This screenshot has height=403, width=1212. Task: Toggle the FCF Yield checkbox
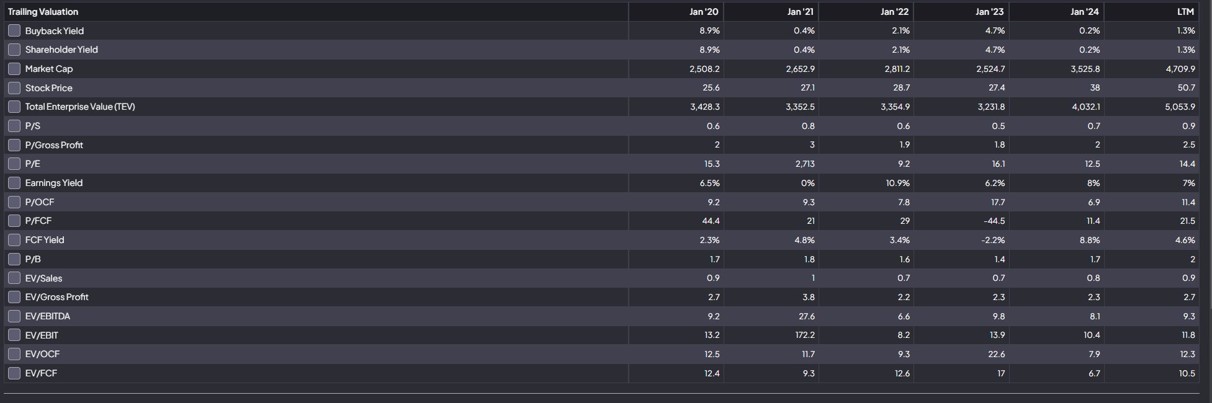(14, 240)
